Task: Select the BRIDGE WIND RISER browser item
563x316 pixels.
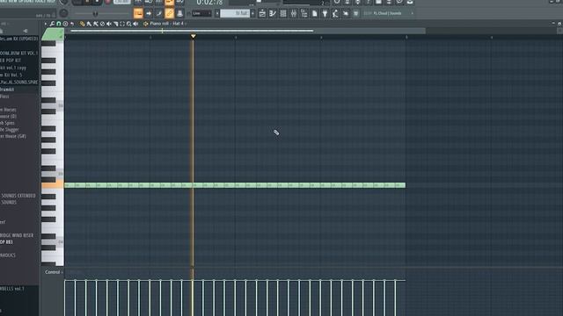Action: [x=17, y=235]
